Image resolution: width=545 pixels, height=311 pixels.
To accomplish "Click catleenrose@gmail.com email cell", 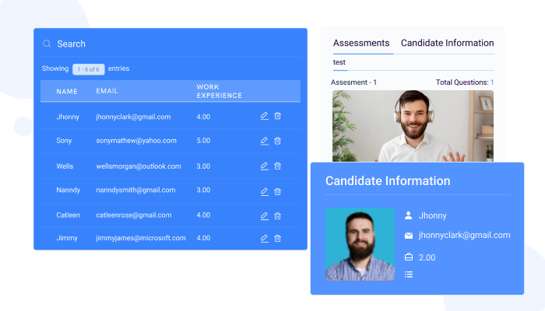I will (x=134, y=215).
